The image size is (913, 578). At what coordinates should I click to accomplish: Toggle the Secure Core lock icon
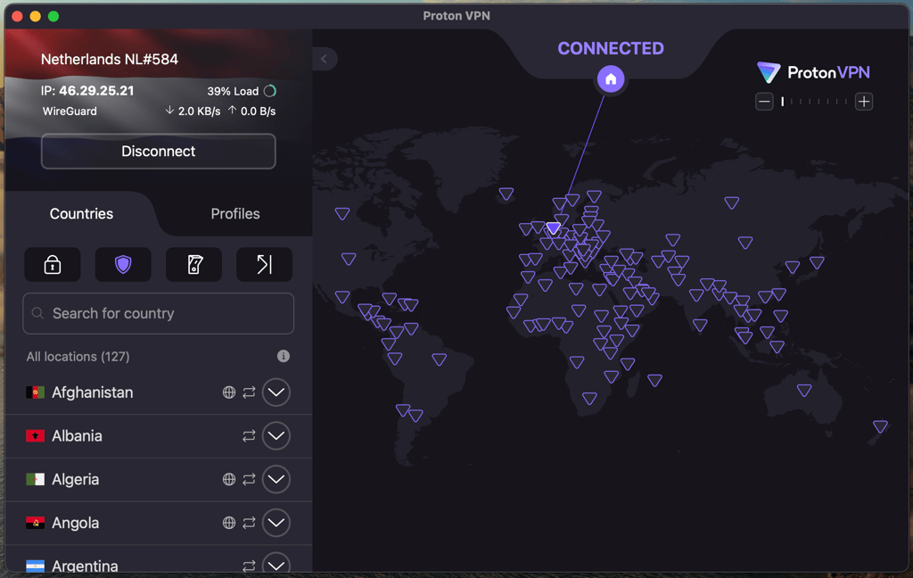53,265
